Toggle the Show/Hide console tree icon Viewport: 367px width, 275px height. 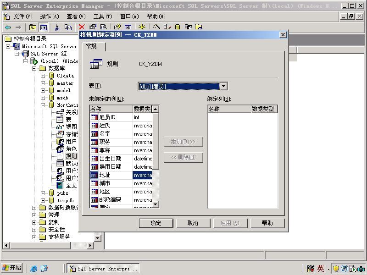point(44,27)
